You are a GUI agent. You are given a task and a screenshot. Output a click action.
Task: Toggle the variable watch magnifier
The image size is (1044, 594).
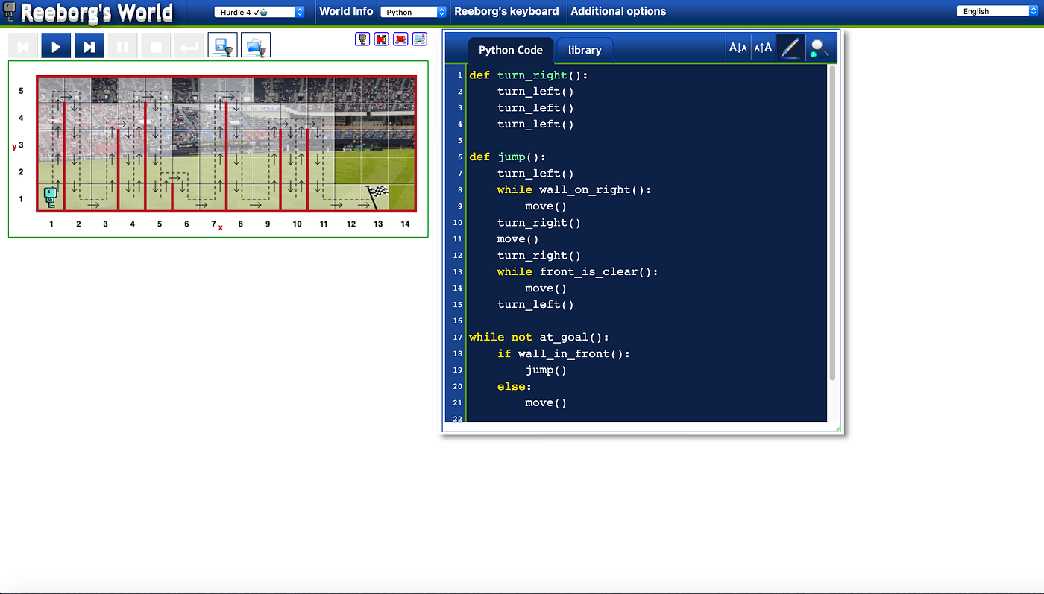pyautogui.click(x=819, y=47)
